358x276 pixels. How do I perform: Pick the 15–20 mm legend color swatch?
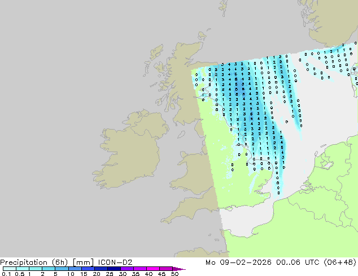tap(88, 269)
